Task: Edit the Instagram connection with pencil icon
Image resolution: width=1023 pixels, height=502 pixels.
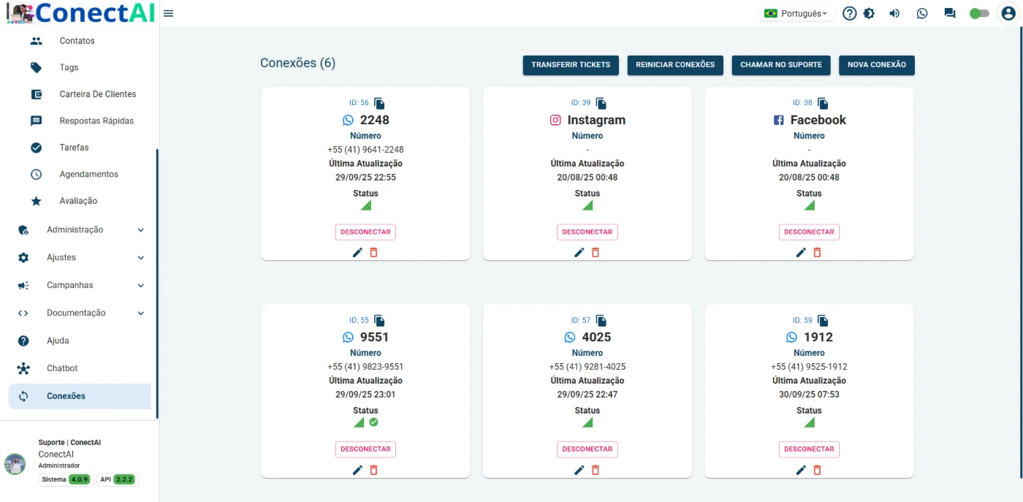Action: click(x=579, y=252)
